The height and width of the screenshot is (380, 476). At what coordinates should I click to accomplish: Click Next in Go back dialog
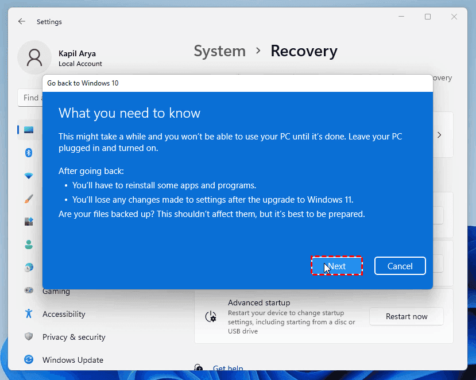click(x=336, y=266)
